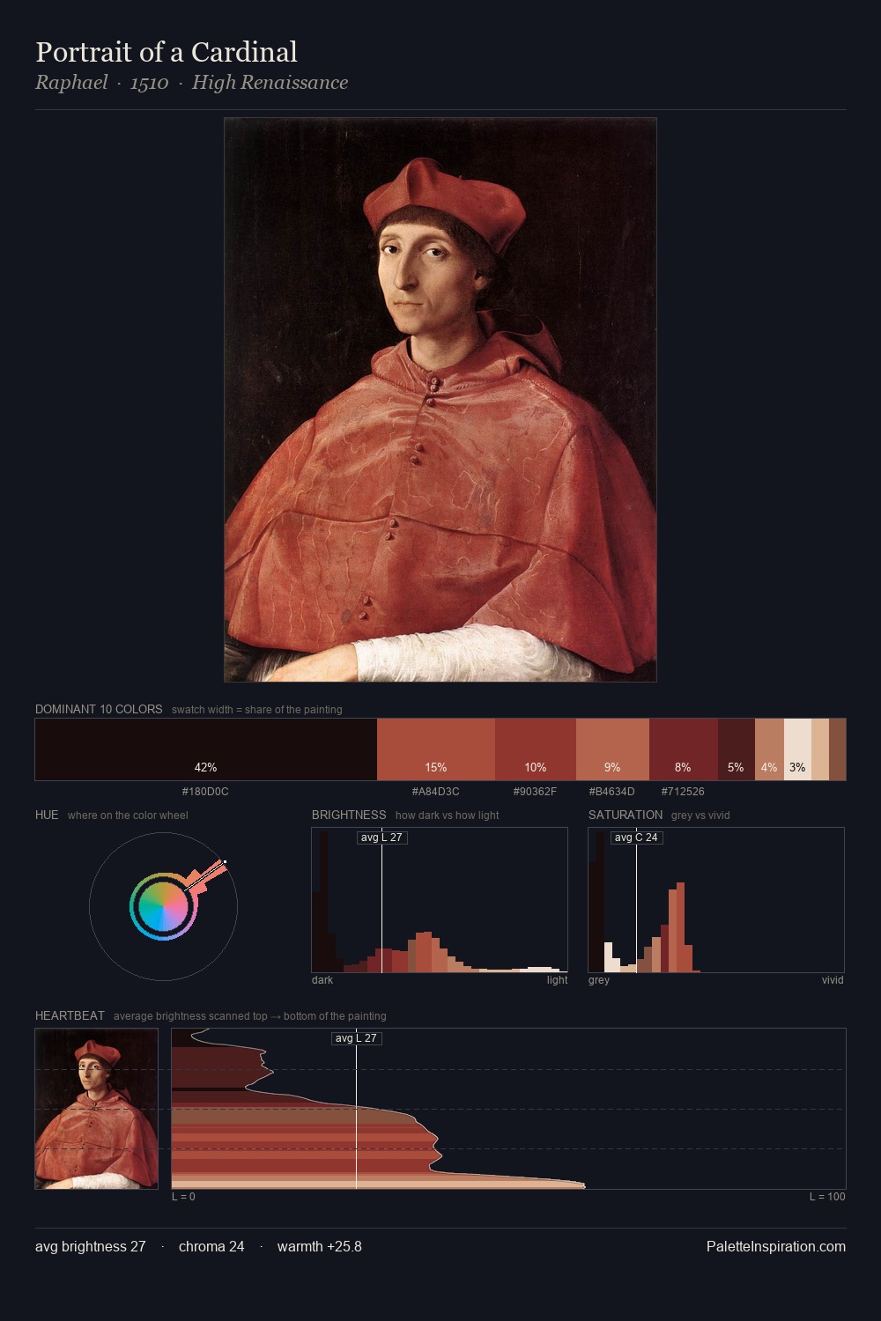
Task: Click the main Portrait of a Cardinal painting
Action: tap(440, 400)
